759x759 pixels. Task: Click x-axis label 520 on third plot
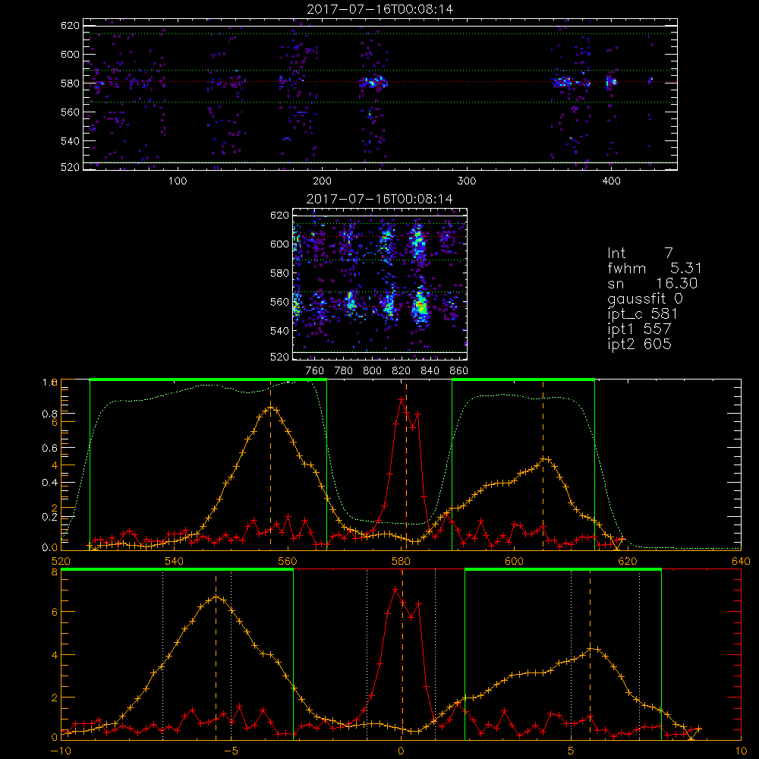(x=61, y=561)
